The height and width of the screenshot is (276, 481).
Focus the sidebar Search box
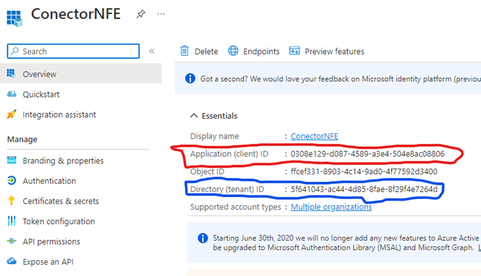[73, 51]
